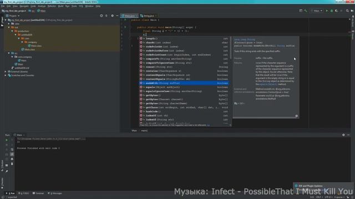
Task: Expand External Libraries node
Action: point(6,71)
